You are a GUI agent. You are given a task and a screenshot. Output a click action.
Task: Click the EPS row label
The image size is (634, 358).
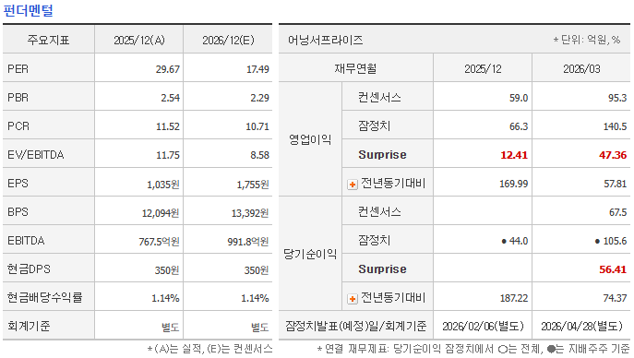pyautogui.click(x=18, y=184)
